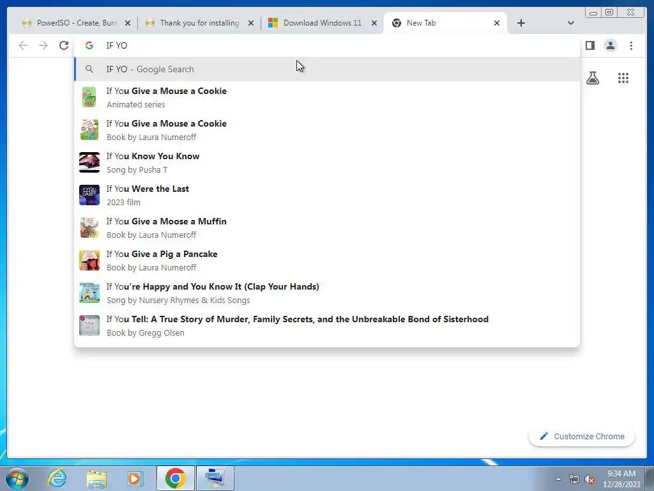Click the 'If You Were the Last' film thumbnail
The height and width of the screenshot is (491, 654).
89,195
